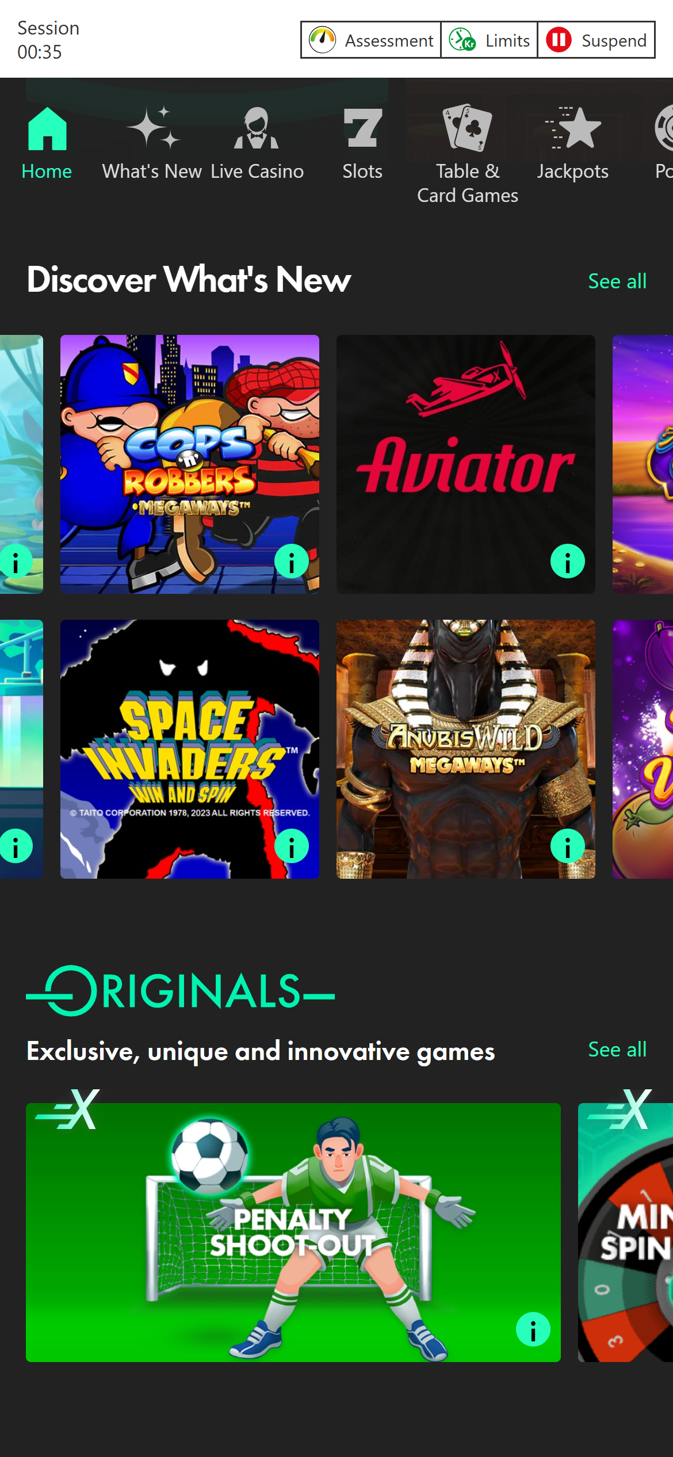Select the Slots seven icon
The width and height of the screenshot is (673, 1457).
(x=362, y=128)
